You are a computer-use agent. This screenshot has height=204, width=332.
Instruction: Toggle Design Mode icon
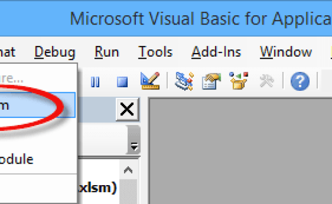pyautogui.click(x=150, y=81)
